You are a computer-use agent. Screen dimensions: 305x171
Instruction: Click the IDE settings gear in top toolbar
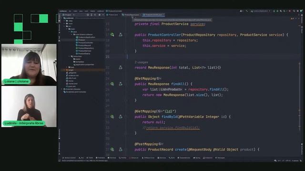tap(297, 11)
